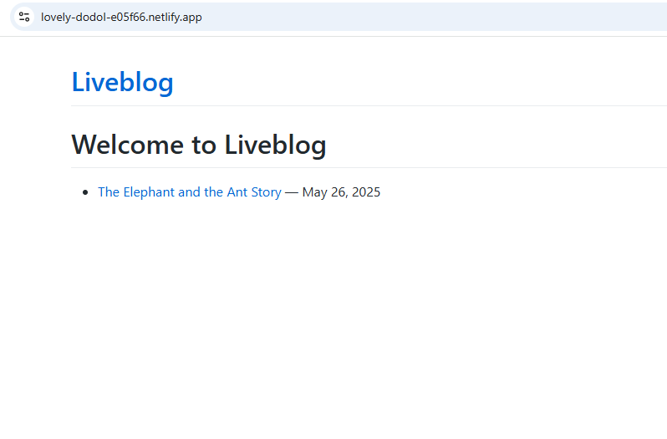Click the year 2025 in the post date
This screenshot has width=667, height=439.
click(x=366, y=191)
